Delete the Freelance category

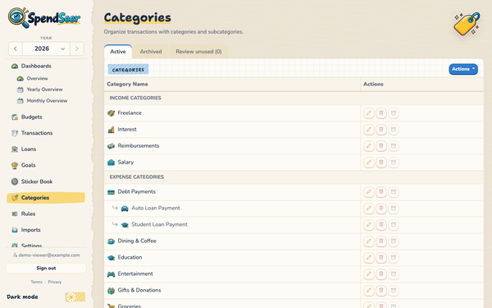click(x=381, y=113)
